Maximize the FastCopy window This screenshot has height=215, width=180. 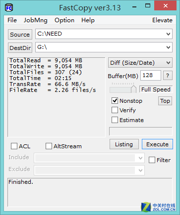148,6
